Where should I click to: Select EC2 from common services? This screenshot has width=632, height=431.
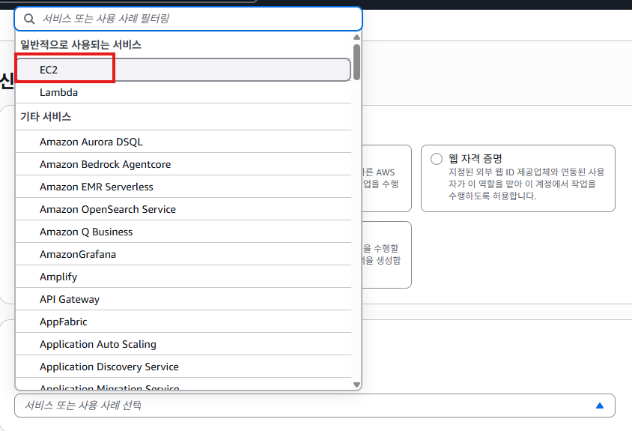183,70
